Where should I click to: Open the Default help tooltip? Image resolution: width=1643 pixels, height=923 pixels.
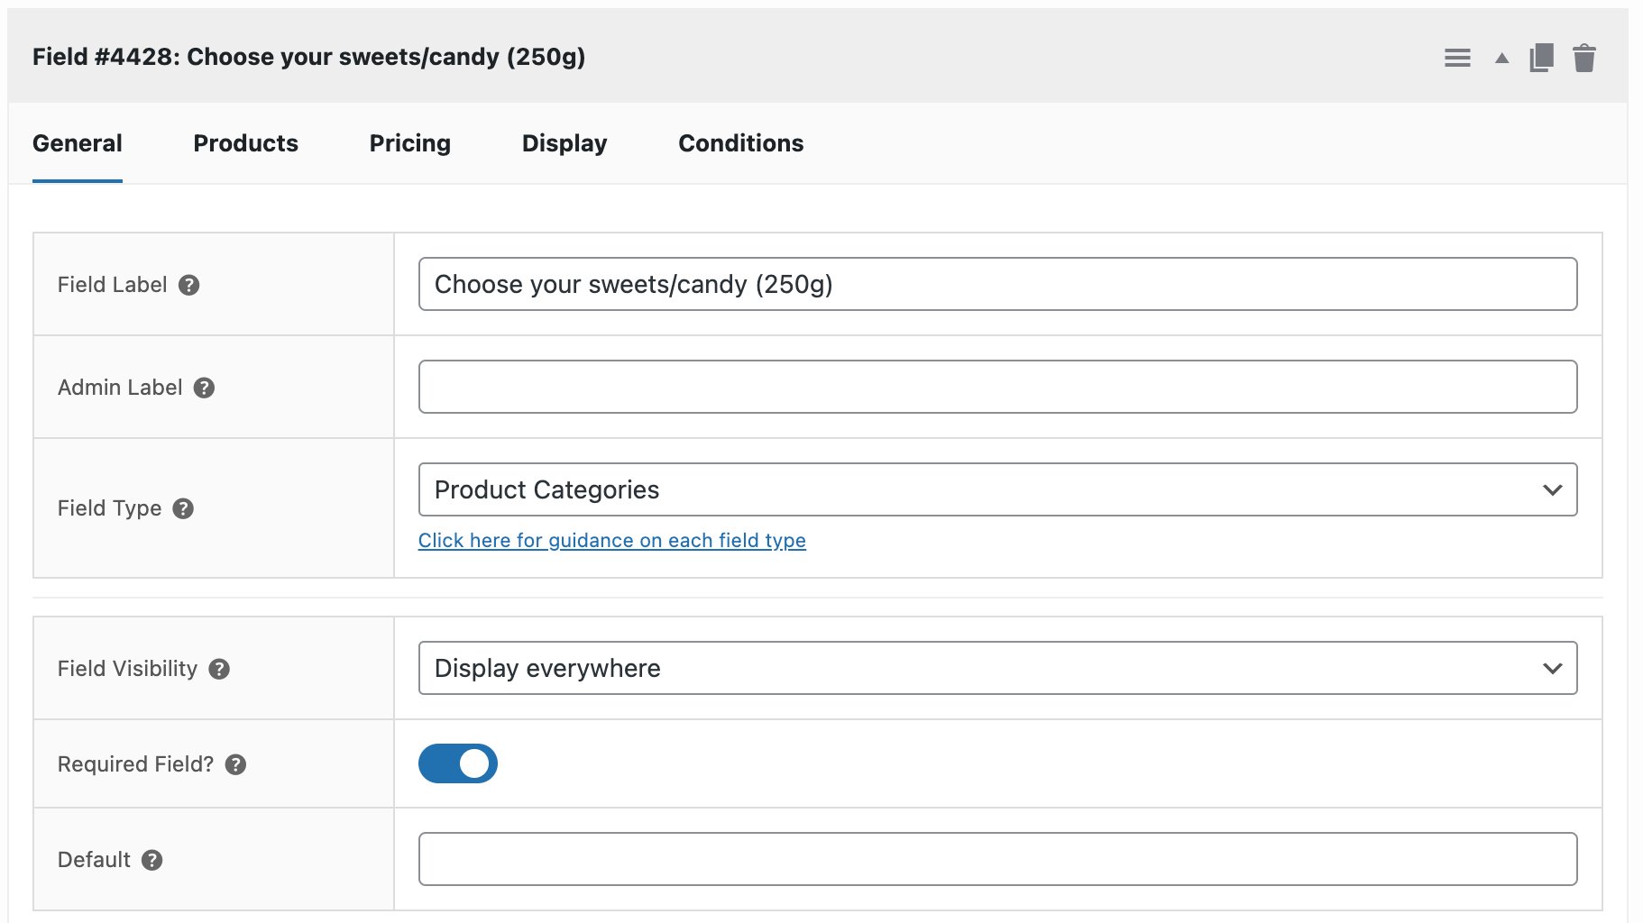pyautogui.click(x=151, y=860)
